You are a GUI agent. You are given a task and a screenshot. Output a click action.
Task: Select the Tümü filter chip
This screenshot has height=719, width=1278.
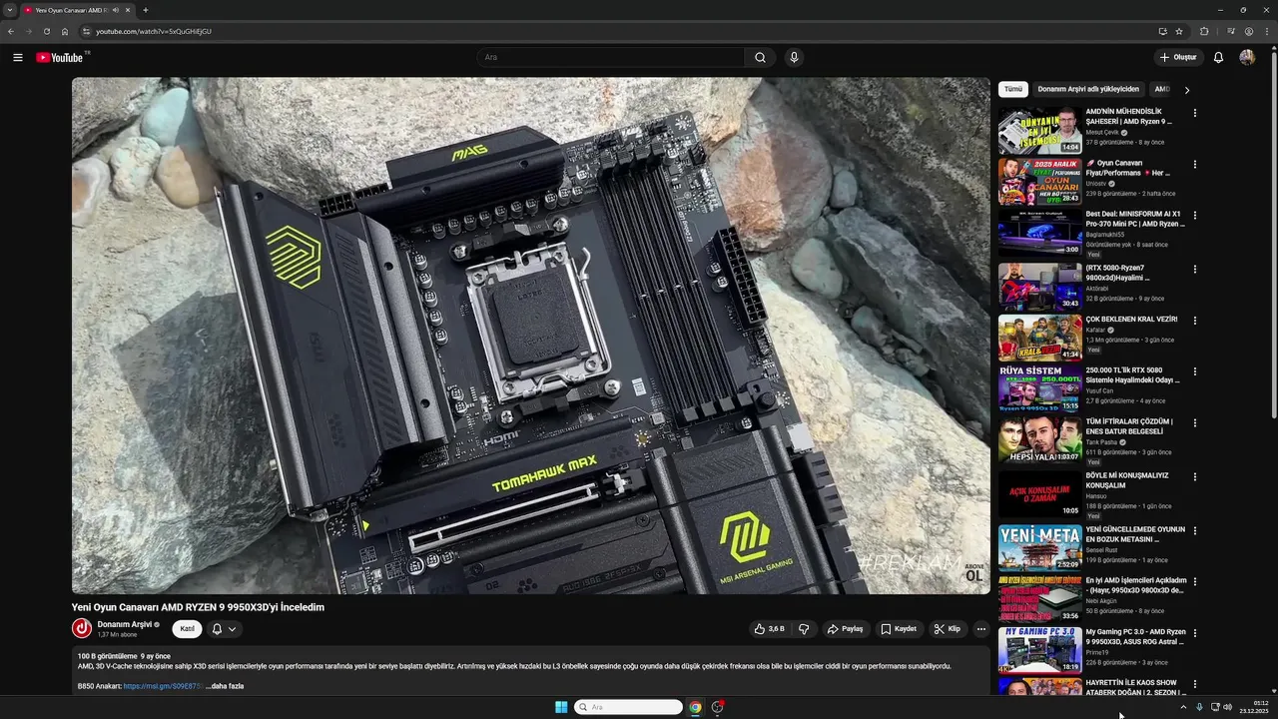coord(1013,89)
